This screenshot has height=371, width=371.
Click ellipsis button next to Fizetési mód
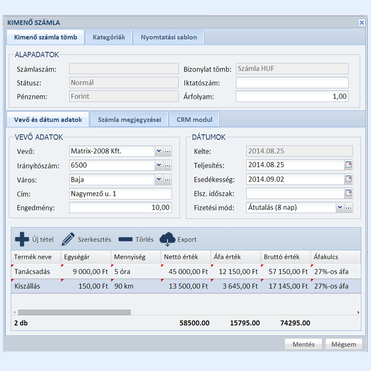coord(348,208)
